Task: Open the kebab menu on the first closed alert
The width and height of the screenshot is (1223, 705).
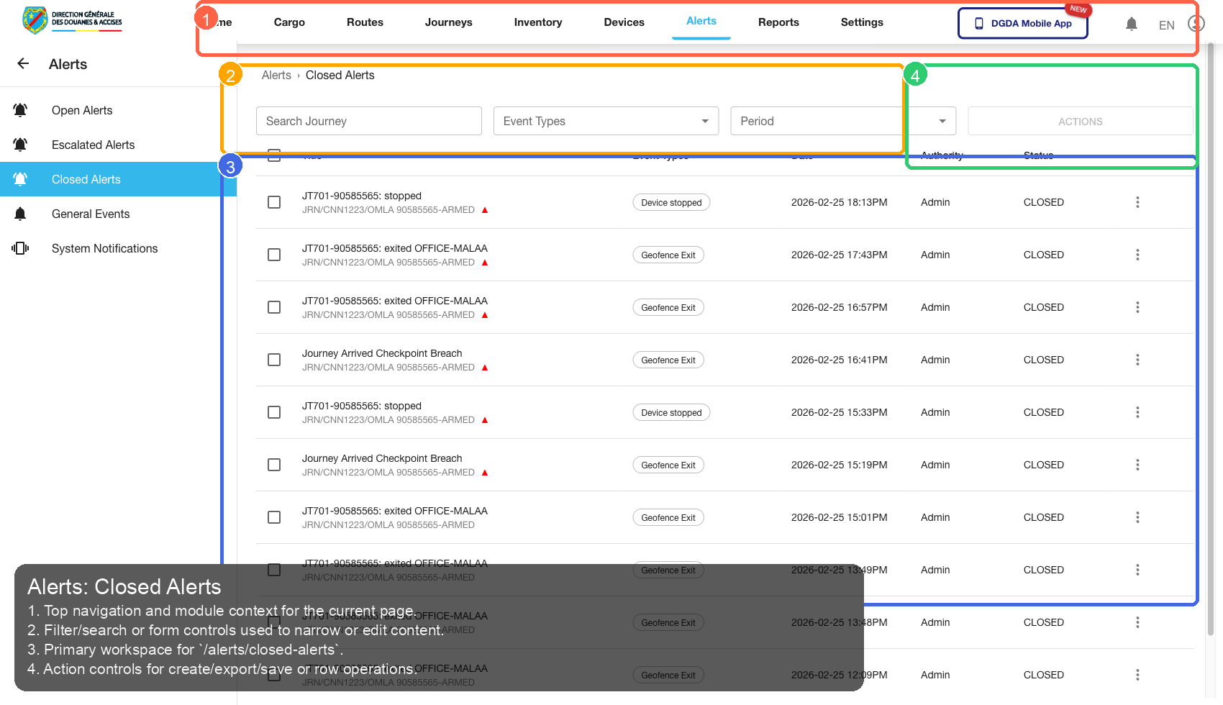Action: pyautogui.click(x=1137, y=202)
